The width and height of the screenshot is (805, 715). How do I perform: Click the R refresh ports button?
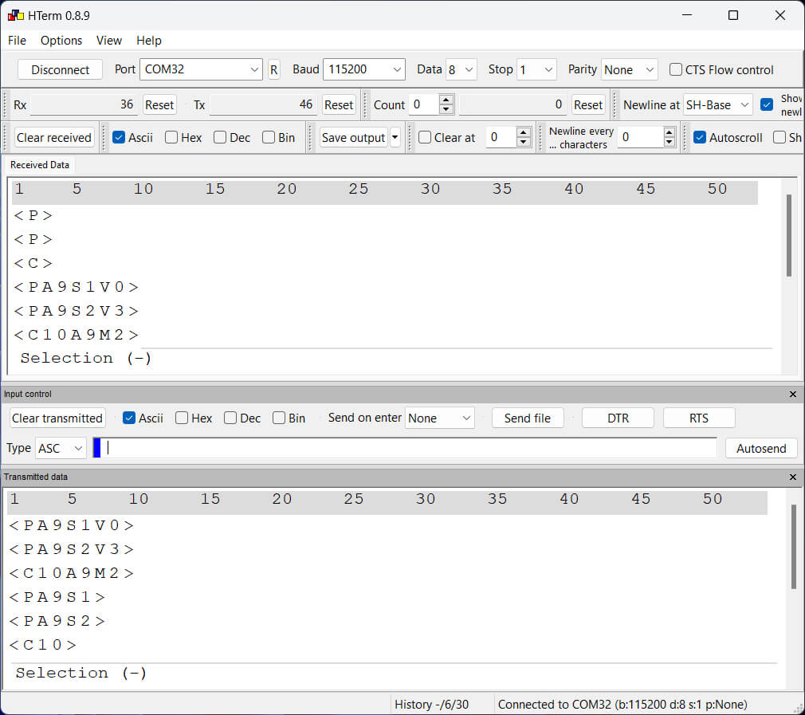click(273, 69)
